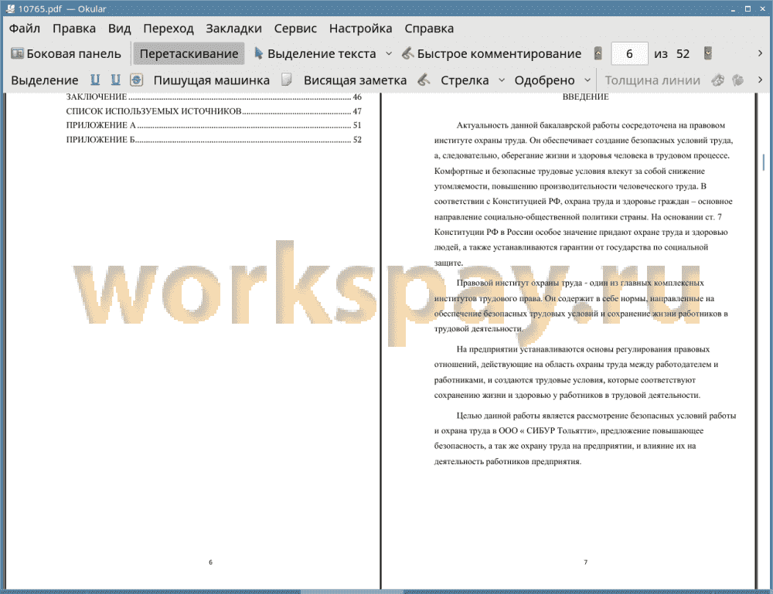
Task: Select the Одобрено stamp tool
Action: [544, 80]
